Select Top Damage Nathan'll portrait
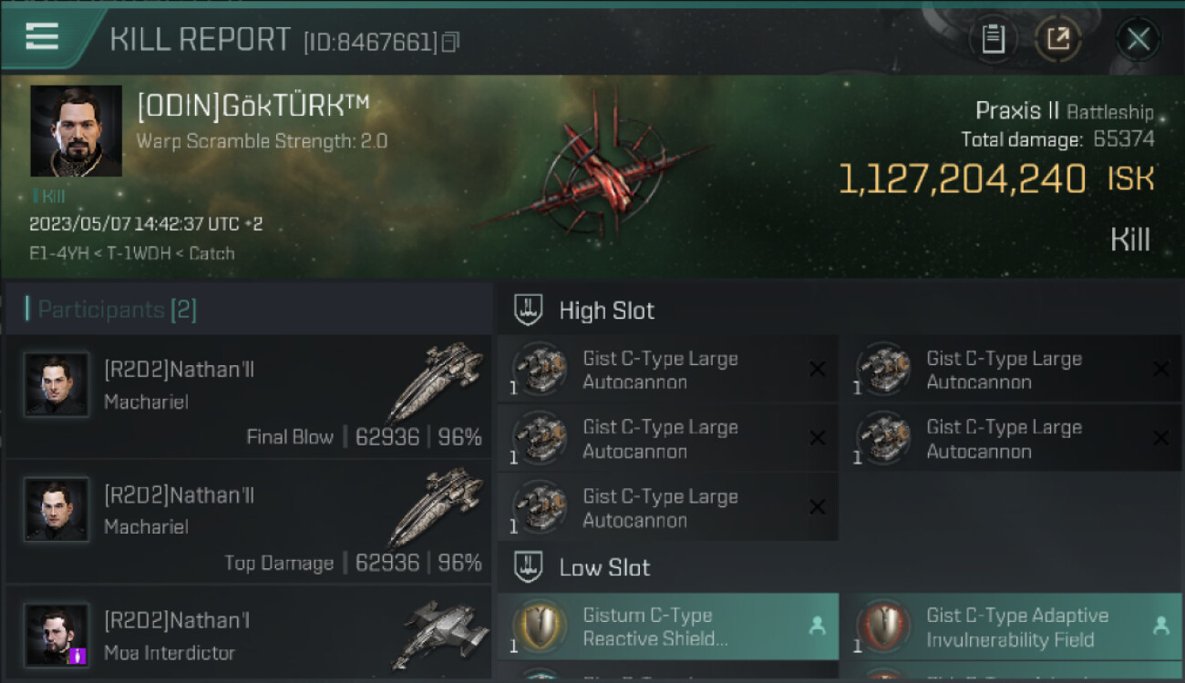This screenshot has height=683, width=1185. (57, 510)
